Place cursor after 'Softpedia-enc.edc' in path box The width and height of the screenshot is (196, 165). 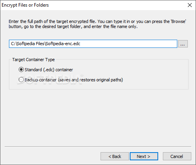click(81, 44)
